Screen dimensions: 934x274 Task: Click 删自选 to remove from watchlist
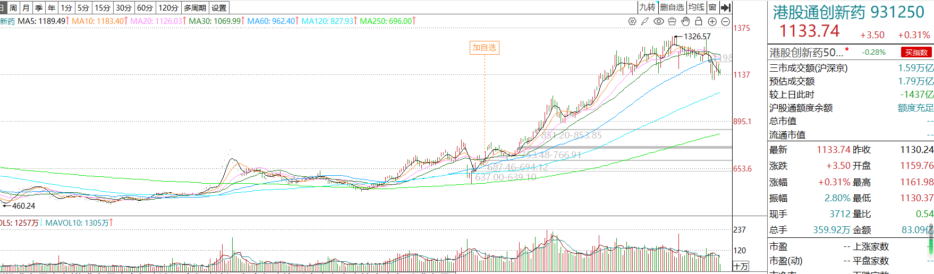click(672, 7)
